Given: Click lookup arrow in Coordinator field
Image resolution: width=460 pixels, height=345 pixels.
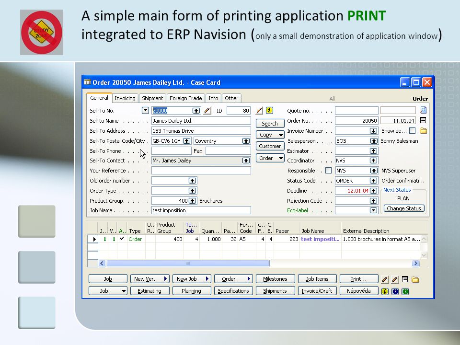Looking at the screenshot, I should pos(373,161).
